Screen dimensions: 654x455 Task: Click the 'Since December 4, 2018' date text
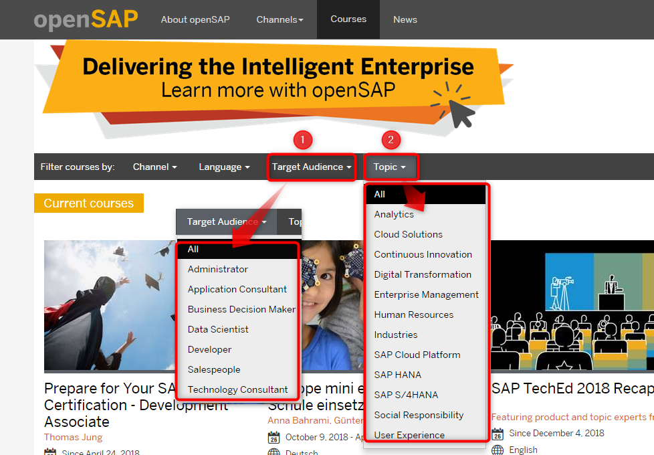click(556, 434)
